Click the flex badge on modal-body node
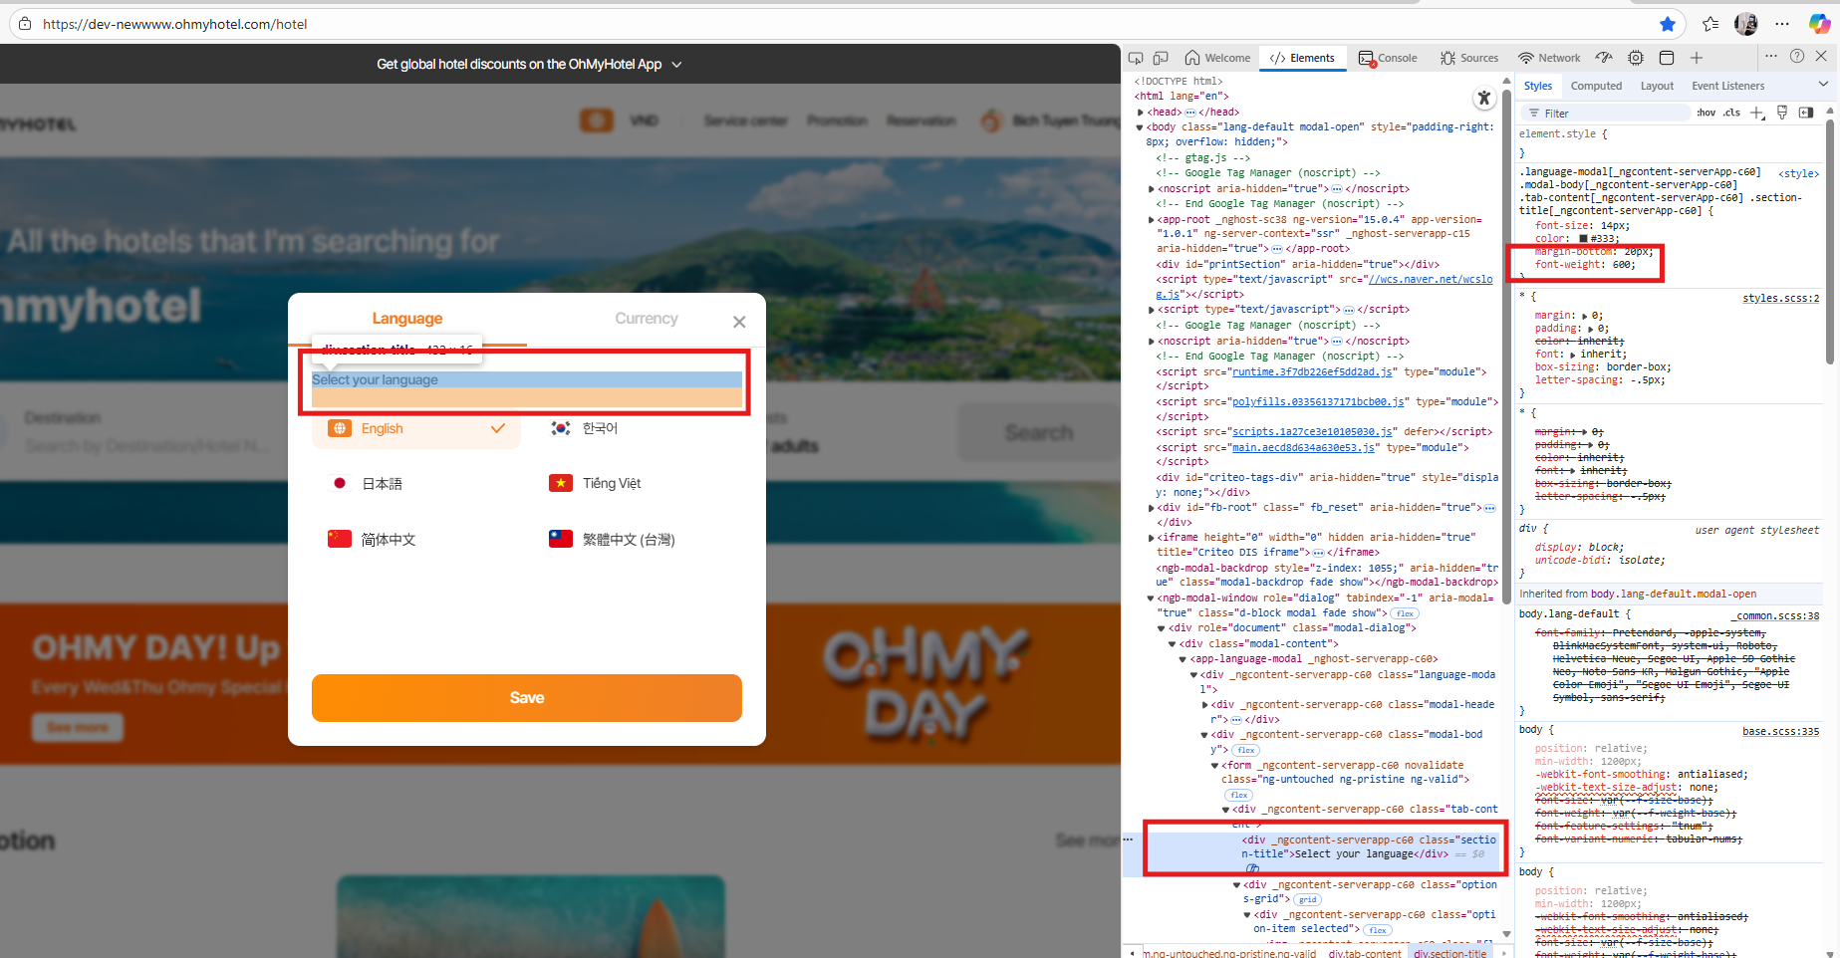This screenshot has width=1840, height=958. [1246, 751]
